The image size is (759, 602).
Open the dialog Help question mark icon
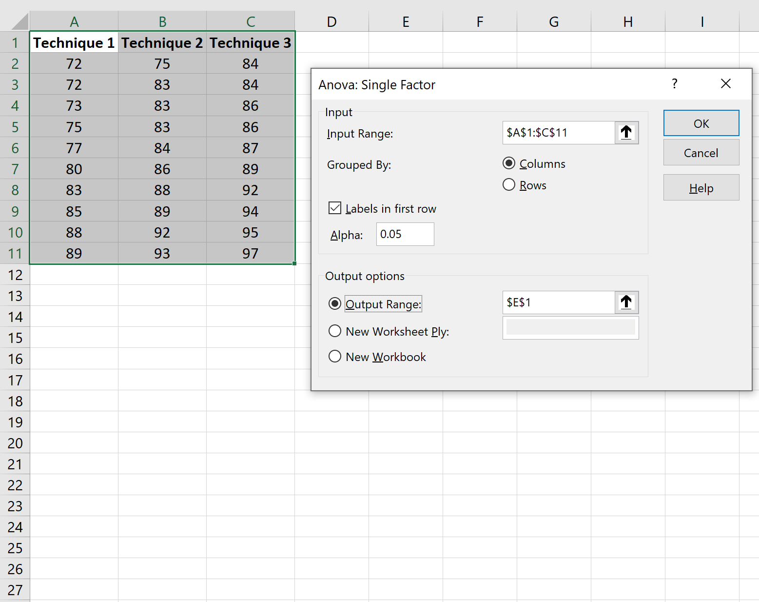675,84
